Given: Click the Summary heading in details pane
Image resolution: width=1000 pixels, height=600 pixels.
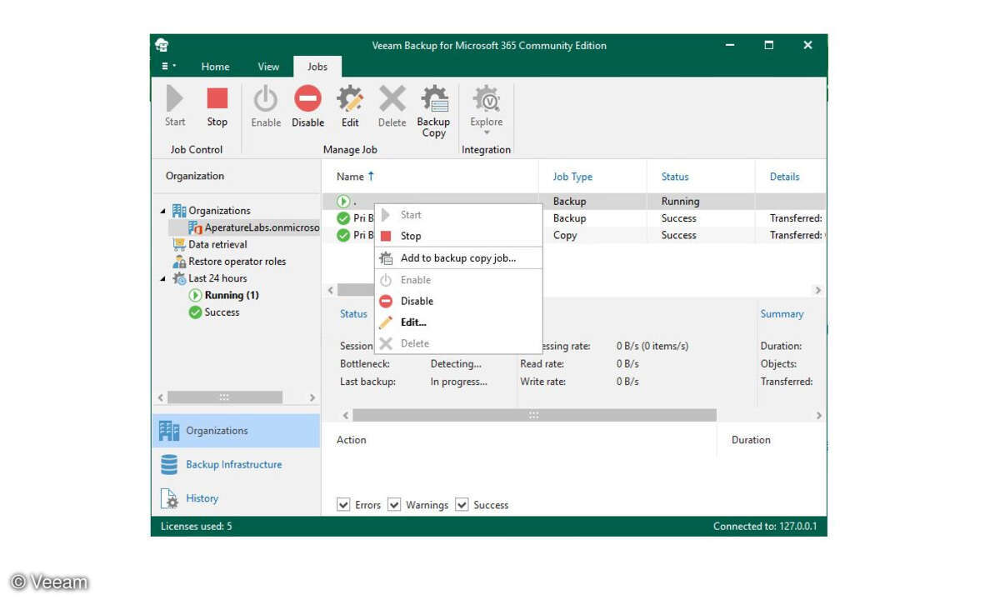Looking at the screenshot, I should click(x=782, y=314).
